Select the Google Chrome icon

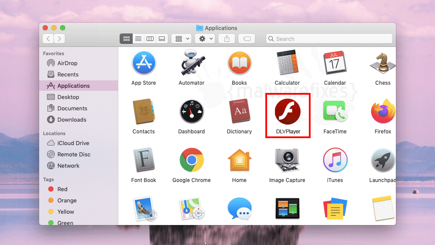(192, 160)
